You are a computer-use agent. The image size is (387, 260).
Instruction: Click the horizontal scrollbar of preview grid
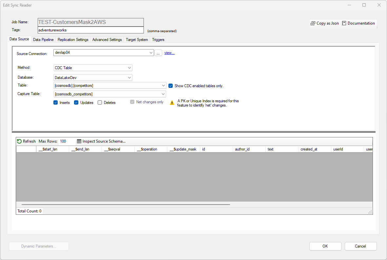coord(126,205)
